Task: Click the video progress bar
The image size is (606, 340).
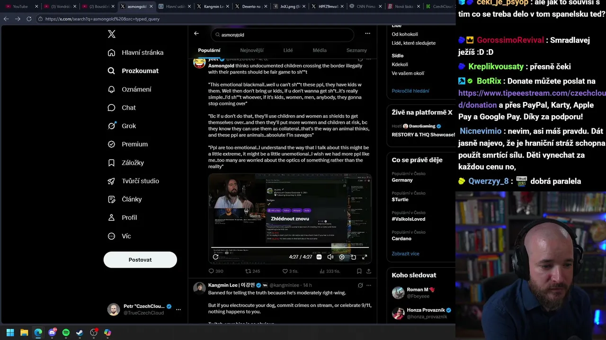Action: [x=290, y=247]
